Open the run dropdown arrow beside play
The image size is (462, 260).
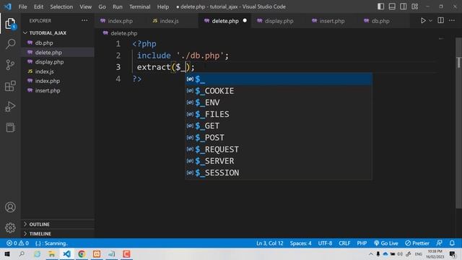coord(431,21)
